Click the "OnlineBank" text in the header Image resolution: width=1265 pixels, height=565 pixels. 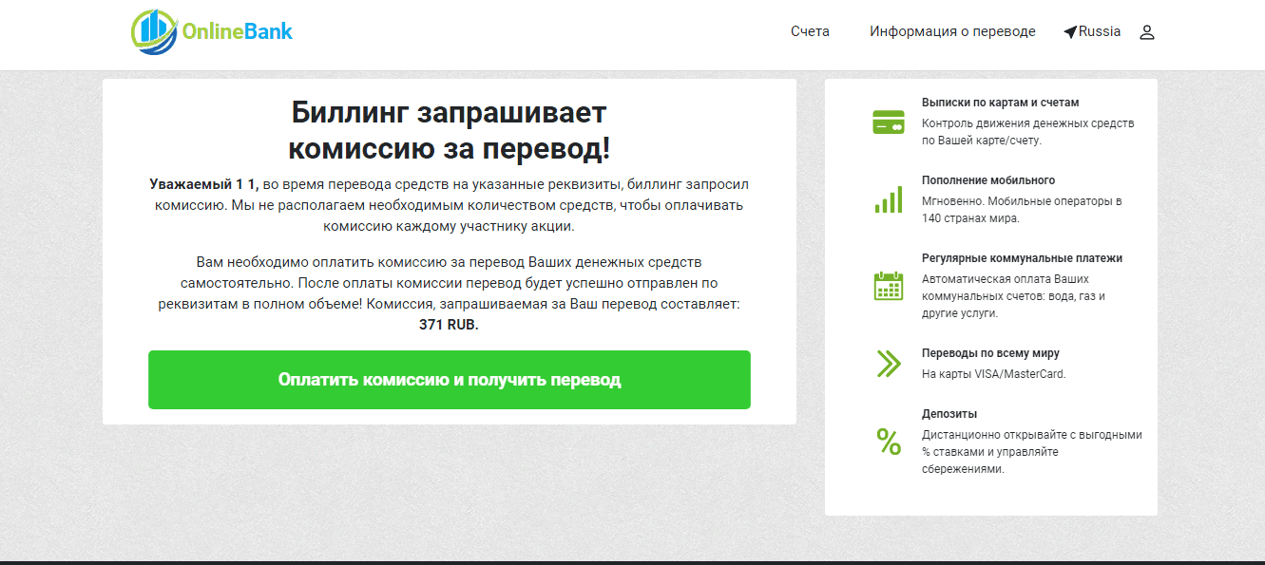(x=240, y=29)
